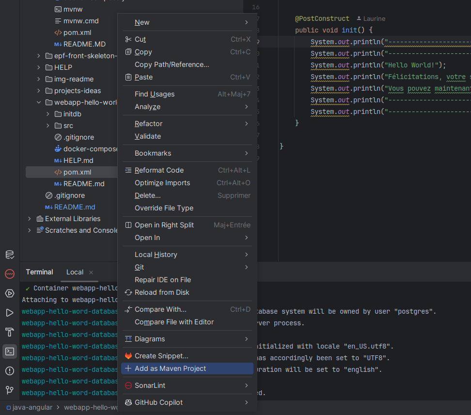Open the Terminal tool window icon
471x415 pixels.
pyautogui.click(x=10, y=351)
